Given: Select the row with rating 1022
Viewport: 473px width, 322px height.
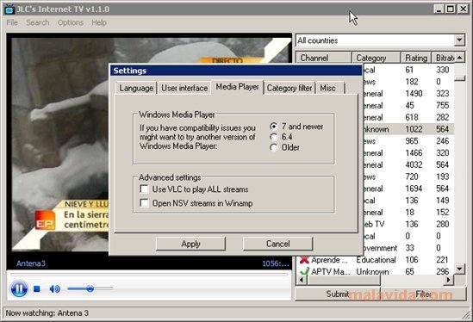Looking at the screenshot, I should pos(408,129).
